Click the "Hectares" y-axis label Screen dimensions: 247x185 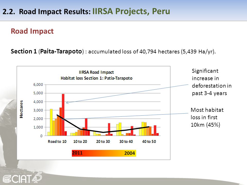21,109
